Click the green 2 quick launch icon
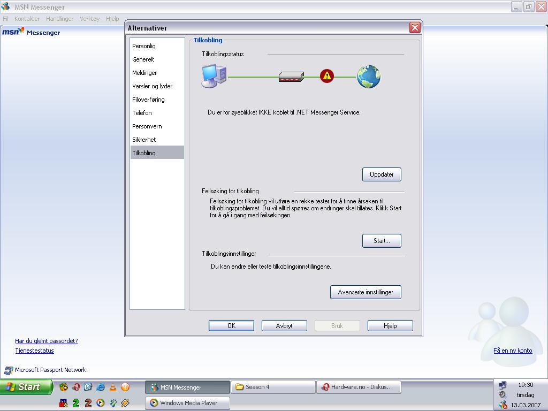This screenshot has width=548, height=411. (x=76, y=403)
